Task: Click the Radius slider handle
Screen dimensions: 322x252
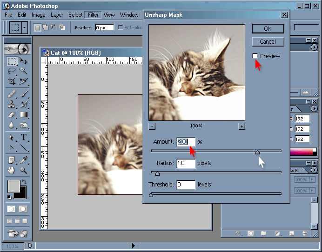Action: (157, 173)
